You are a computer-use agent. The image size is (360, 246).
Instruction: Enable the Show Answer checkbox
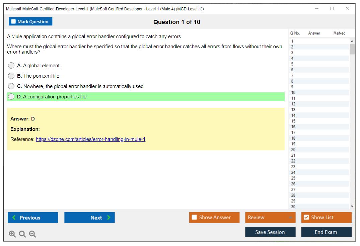click(x=194, y=218)
